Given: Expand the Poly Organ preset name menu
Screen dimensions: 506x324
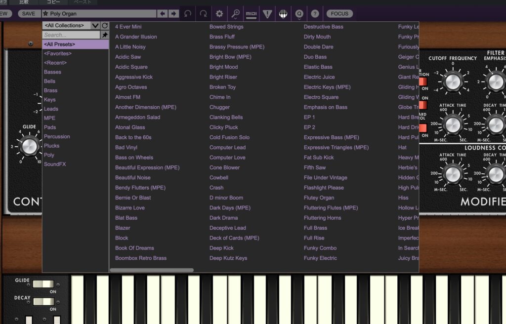Looking at the screenshot, I should tap(99, 14).
